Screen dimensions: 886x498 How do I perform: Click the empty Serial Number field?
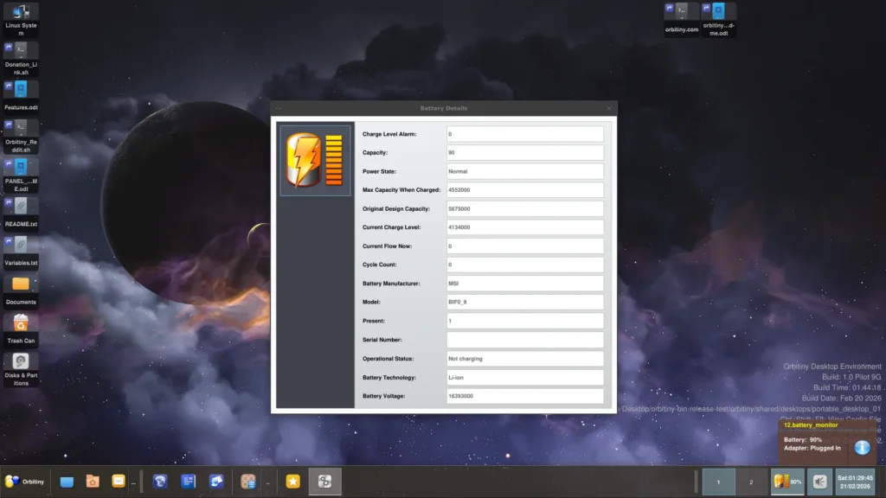point(524,340)
